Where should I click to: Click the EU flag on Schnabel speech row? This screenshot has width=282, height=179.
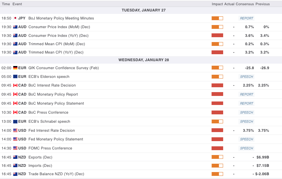15,121
